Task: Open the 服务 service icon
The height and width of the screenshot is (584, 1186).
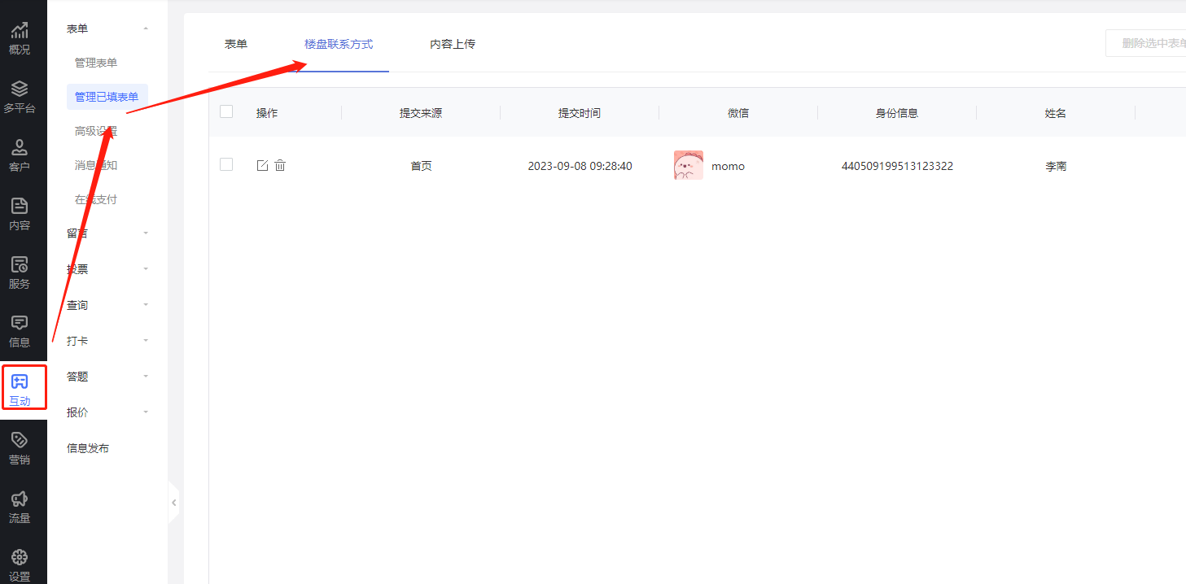Action: (20, 265)
